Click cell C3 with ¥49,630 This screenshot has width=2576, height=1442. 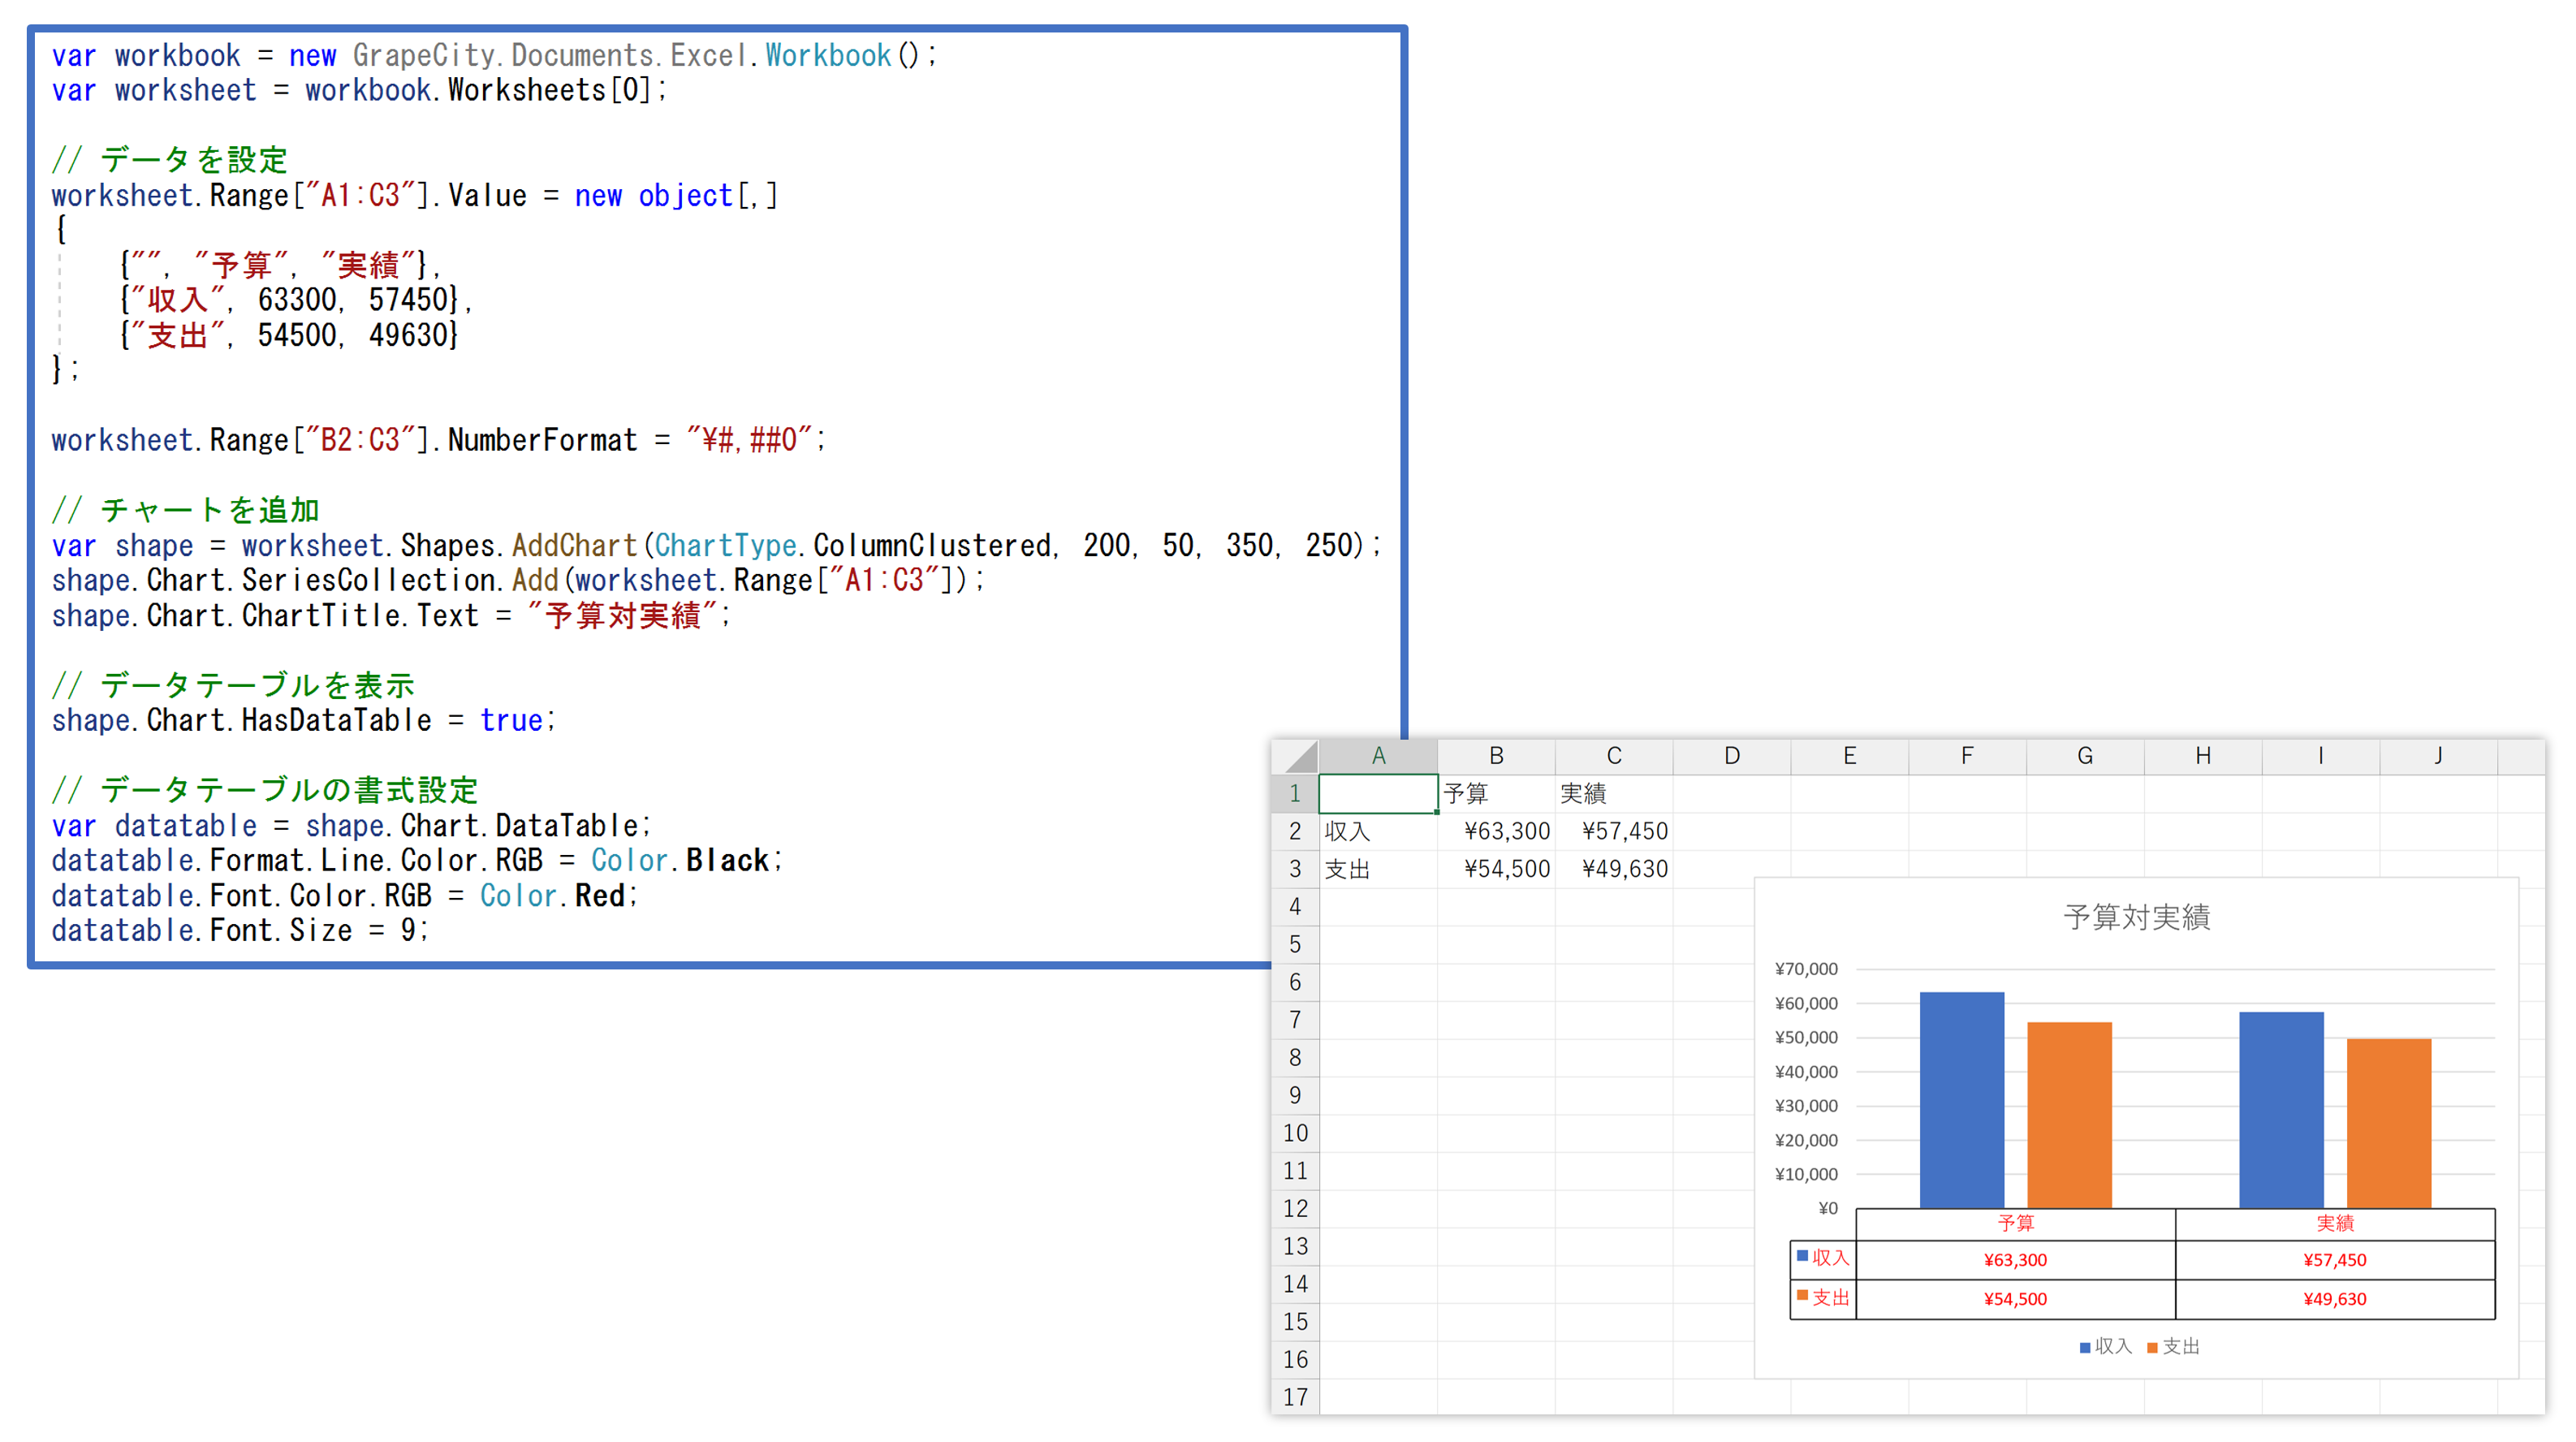click(x=1614, y=869)
